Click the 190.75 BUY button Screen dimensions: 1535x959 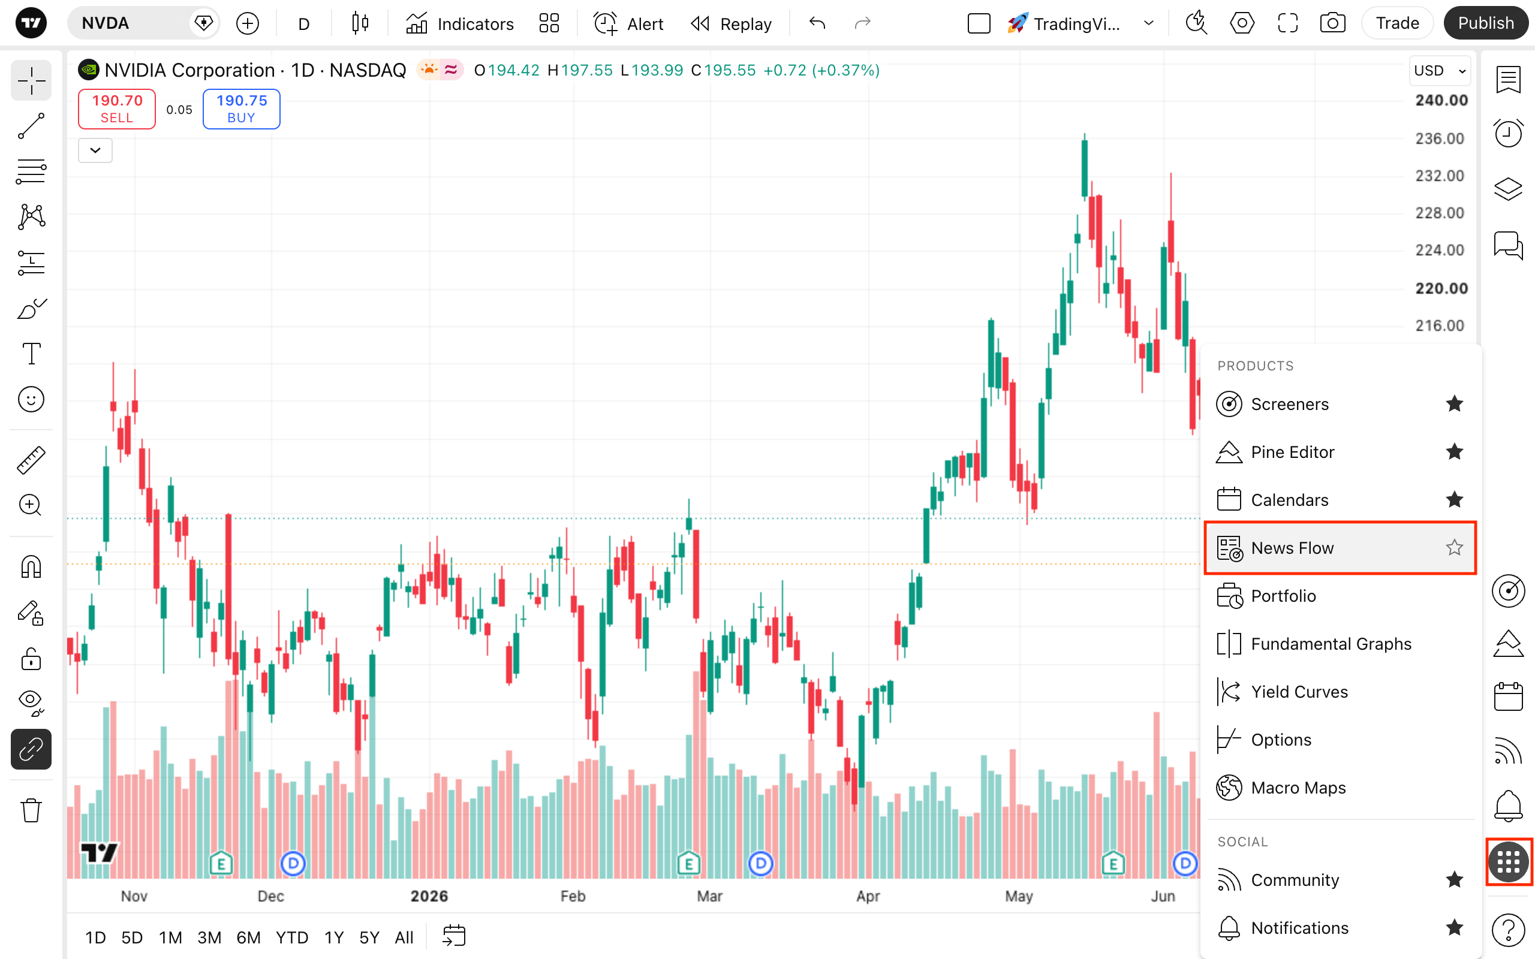pyautogui.click(x=241, y=109)
